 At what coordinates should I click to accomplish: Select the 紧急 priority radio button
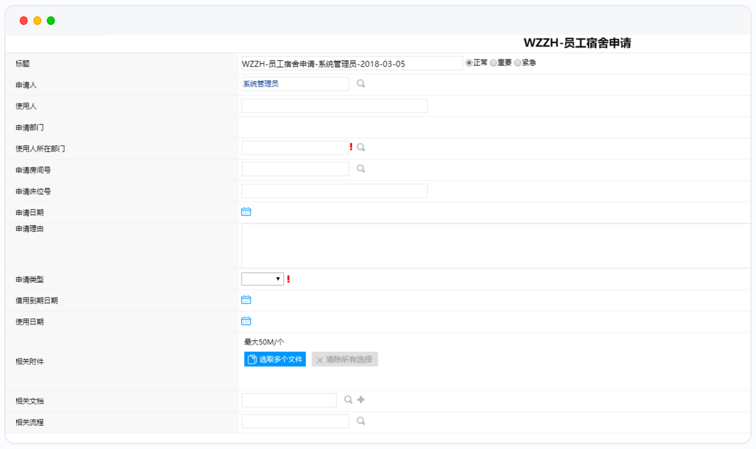click(518, 63)
